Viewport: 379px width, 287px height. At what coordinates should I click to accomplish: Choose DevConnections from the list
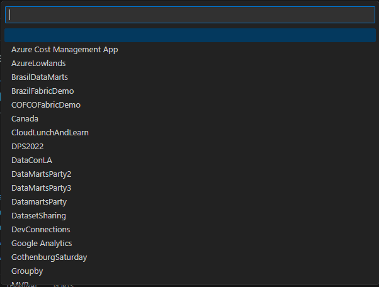(190, 229)
